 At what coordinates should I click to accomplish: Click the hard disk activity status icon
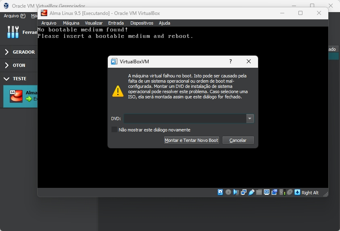[220, 192]
